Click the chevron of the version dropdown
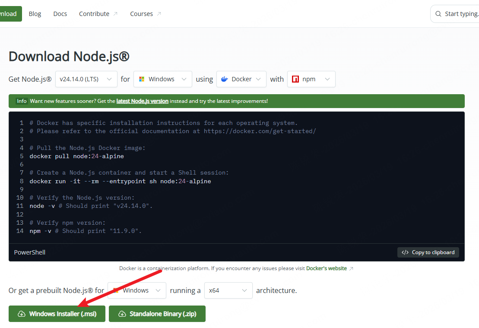Screen dimensions: 479x328 coord(109,79)
